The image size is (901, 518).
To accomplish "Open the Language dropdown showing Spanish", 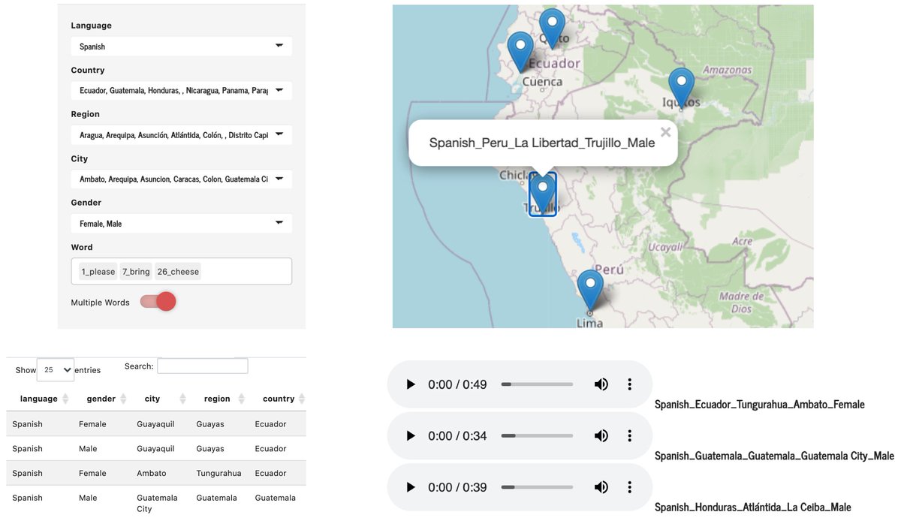I will [x=181, y=47].
